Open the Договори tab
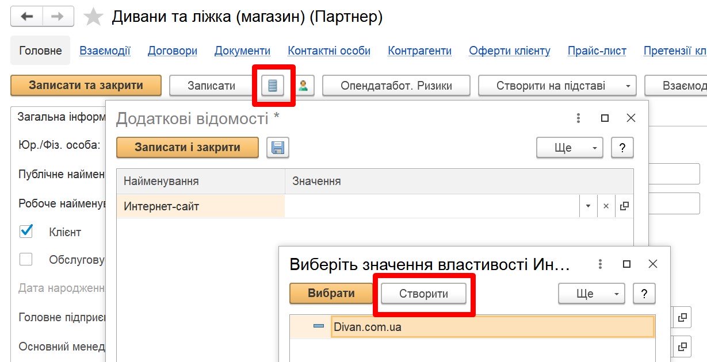 pos(173,51)
